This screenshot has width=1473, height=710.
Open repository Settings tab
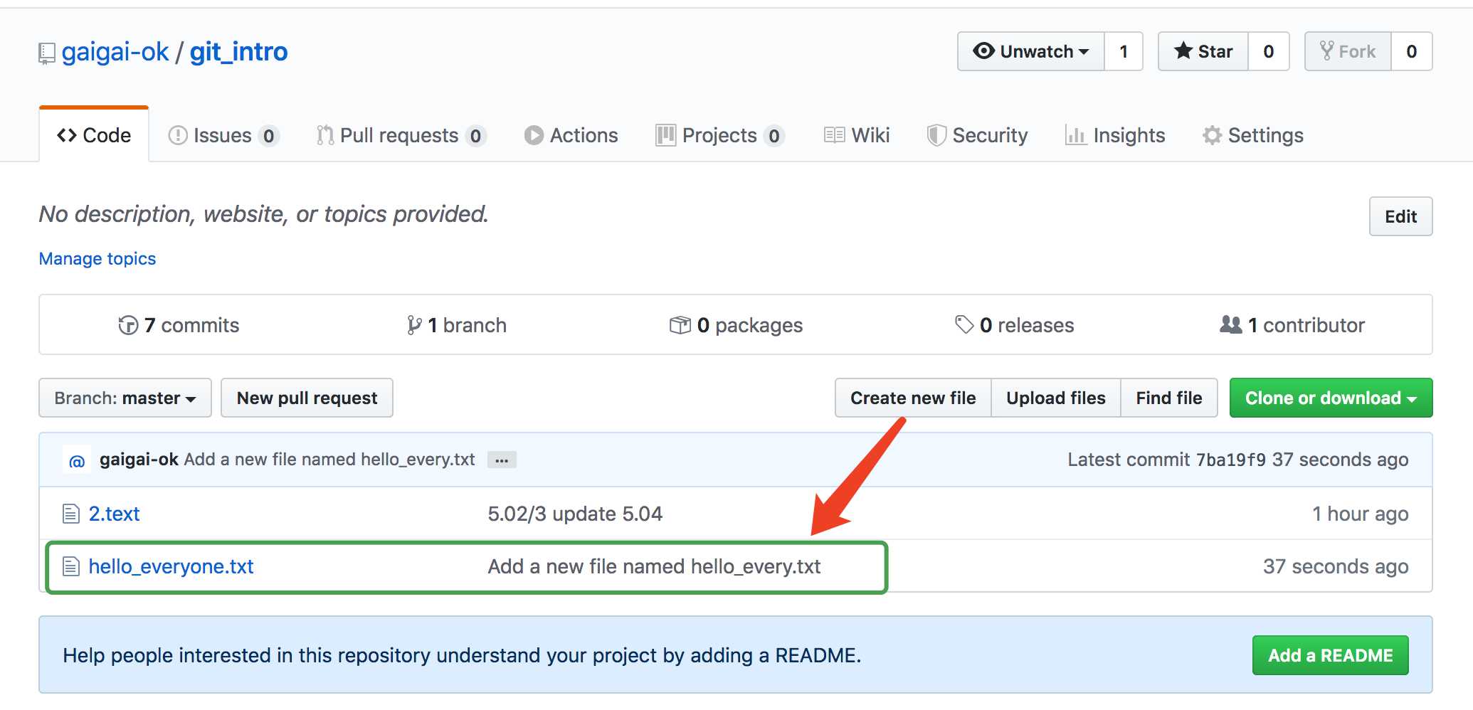1253,135
